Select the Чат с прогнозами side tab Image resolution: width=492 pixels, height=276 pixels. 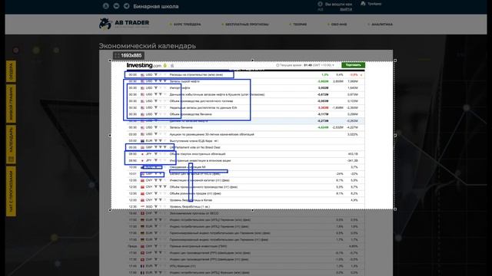[x=11, y=191]
